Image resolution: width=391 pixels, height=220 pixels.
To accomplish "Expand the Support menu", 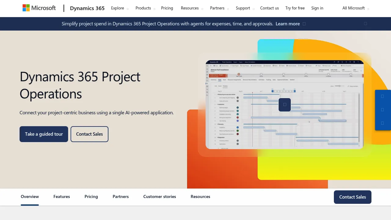I will coord(245,8).
